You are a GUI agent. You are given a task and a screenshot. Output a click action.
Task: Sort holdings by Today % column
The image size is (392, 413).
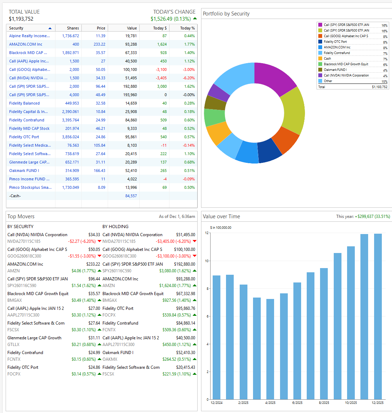(x=187, y=28)
